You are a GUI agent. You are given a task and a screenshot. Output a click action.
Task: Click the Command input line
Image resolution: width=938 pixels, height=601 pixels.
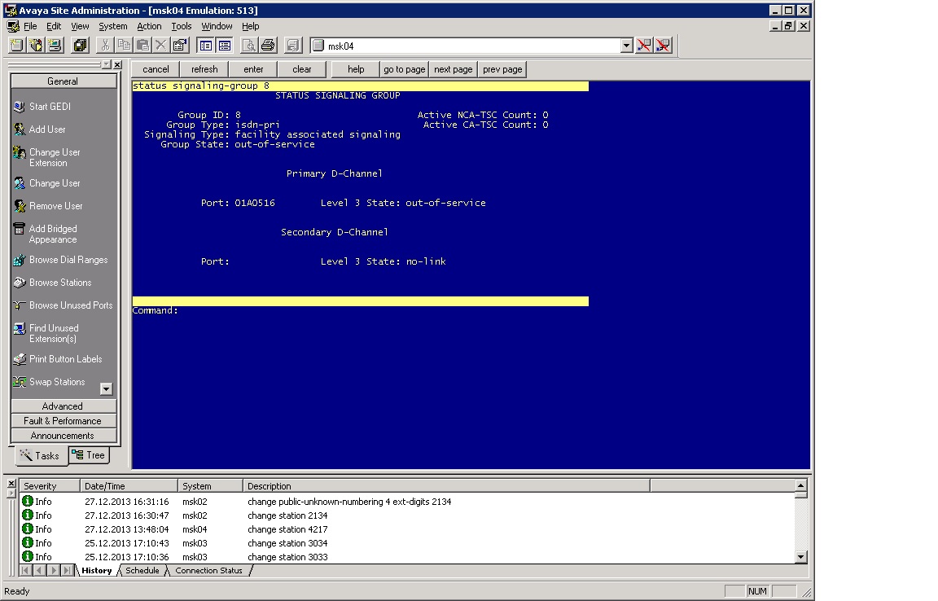pyautogui.click(x=360, y=310)
